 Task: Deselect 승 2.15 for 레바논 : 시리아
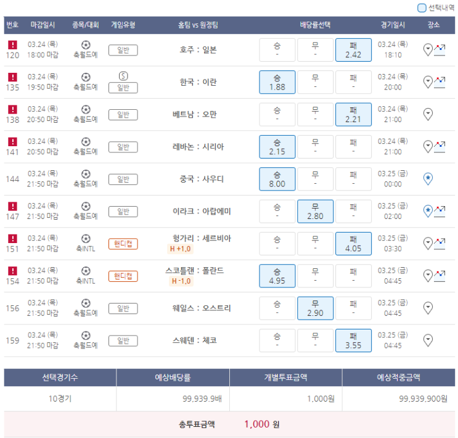tap(277, 147)
